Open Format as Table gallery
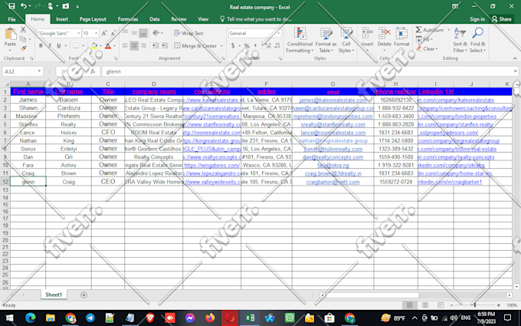Screen dimensions: 521x326 click(326, 40)
